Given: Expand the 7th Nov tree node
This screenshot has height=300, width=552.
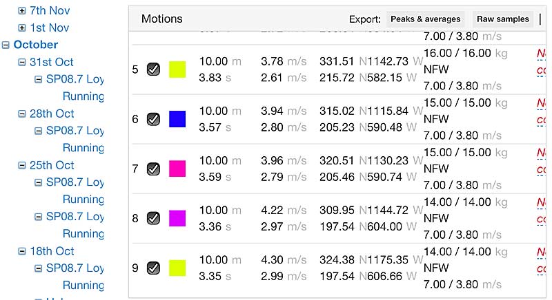Looking at the screenshot, I should coord(22,11).
